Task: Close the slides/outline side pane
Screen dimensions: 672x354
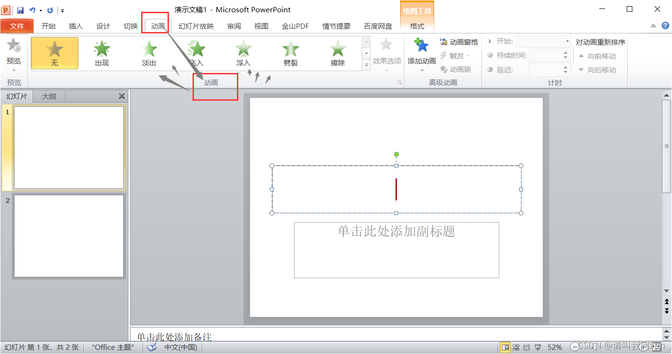Action: (122, 96)
